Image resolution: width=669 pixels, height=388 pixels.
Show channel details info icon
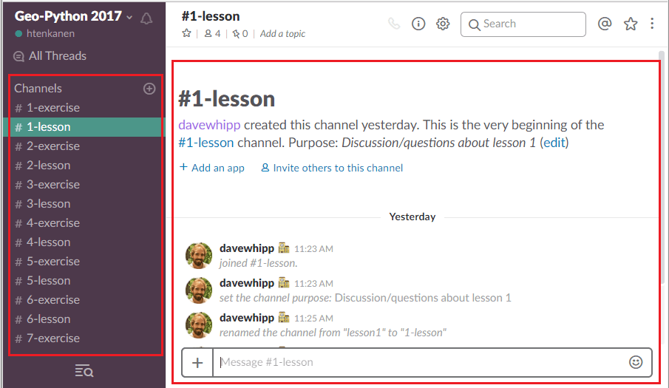418,24
